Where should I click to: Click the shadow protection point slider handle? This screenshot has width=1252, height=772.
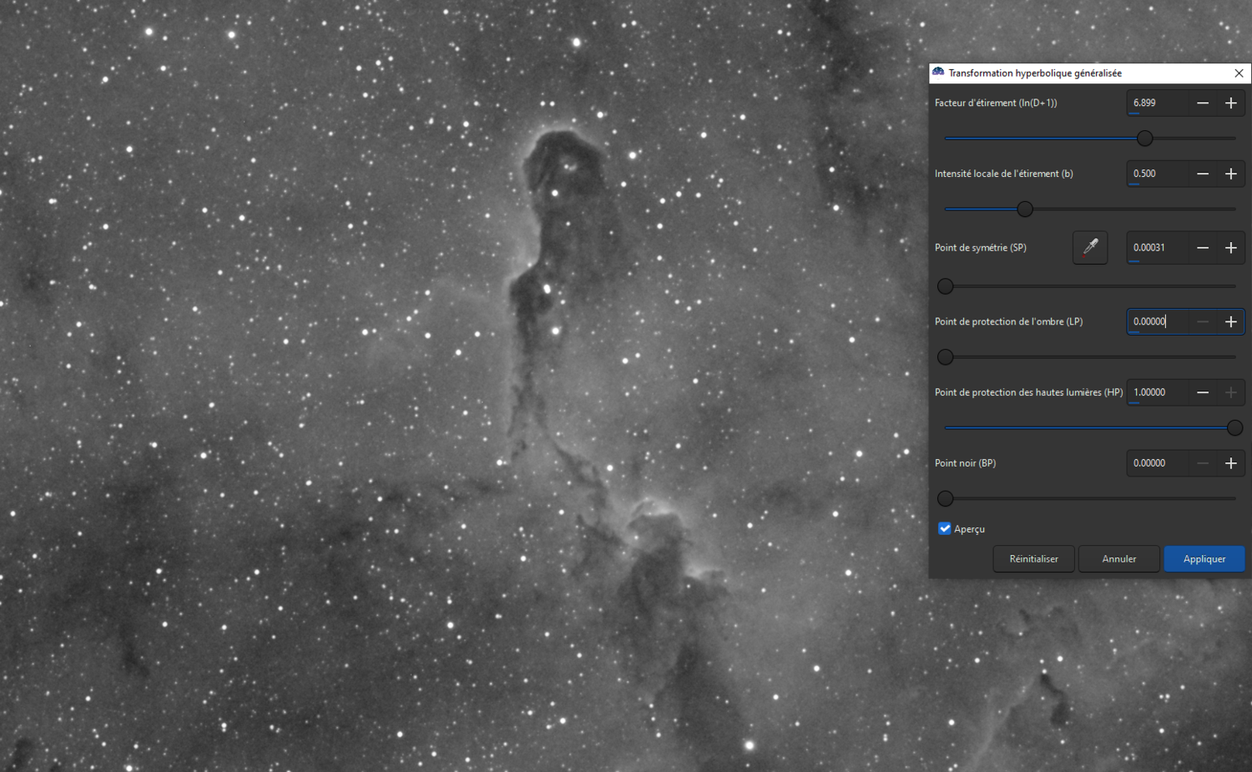coord(946,357)
